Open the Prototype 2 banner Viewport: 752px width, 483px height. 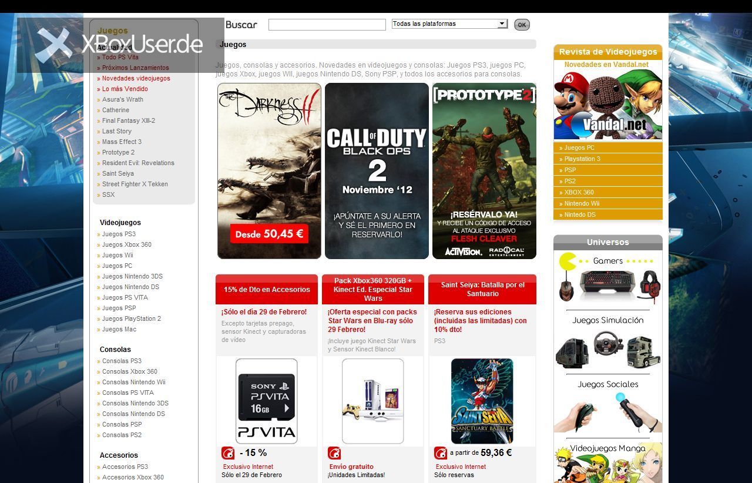pyautogui.click(x=484, y=171)
